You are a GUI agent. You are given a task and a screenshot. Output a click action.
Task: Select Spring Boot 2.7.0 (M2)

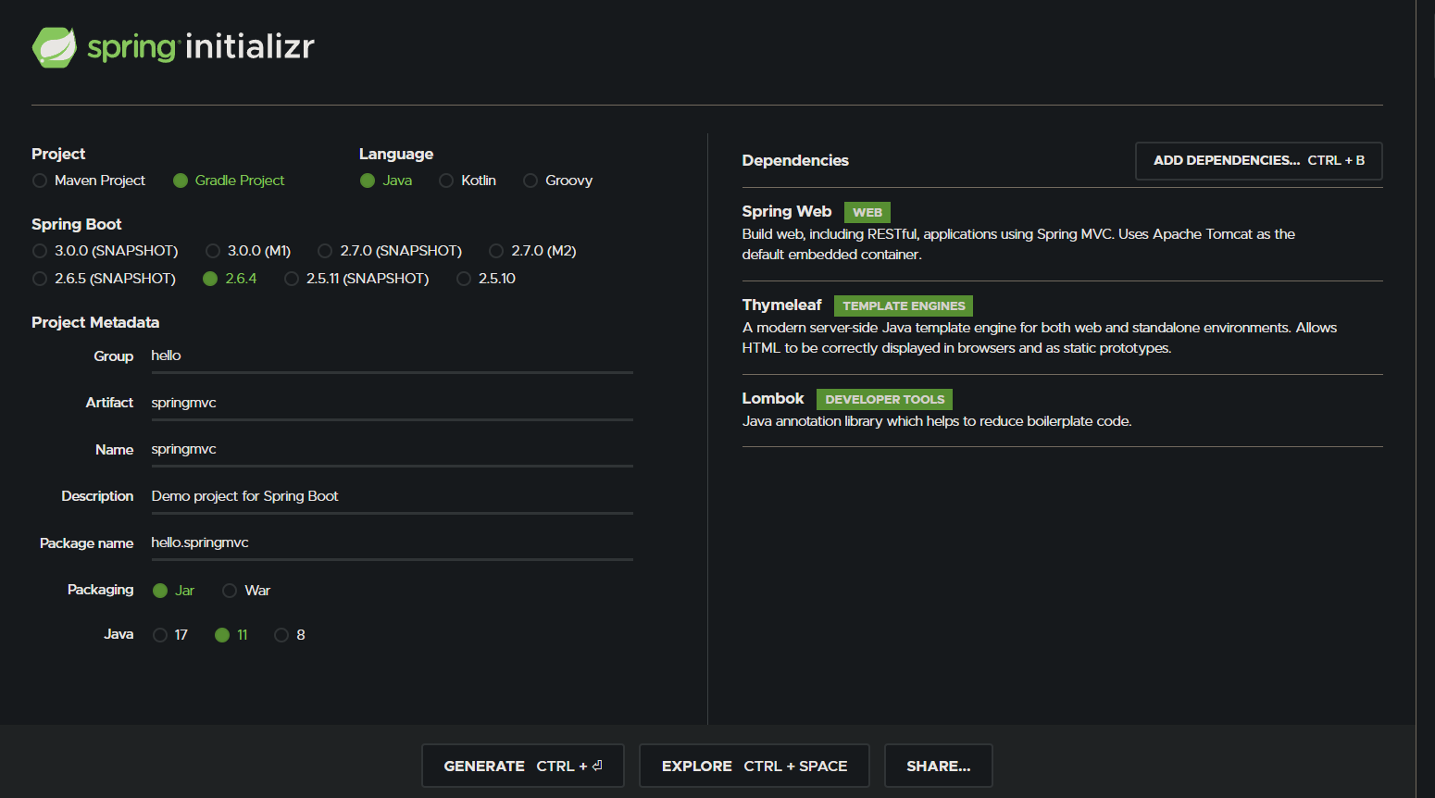click(532, 251)
